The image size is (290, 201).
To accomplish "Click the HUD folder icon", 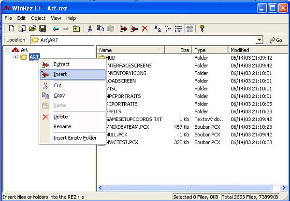I will pos(101,58).
